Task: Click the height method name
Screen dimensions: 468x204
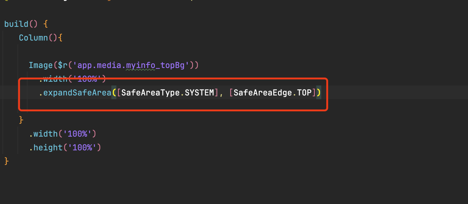Action: pos(48,147)
